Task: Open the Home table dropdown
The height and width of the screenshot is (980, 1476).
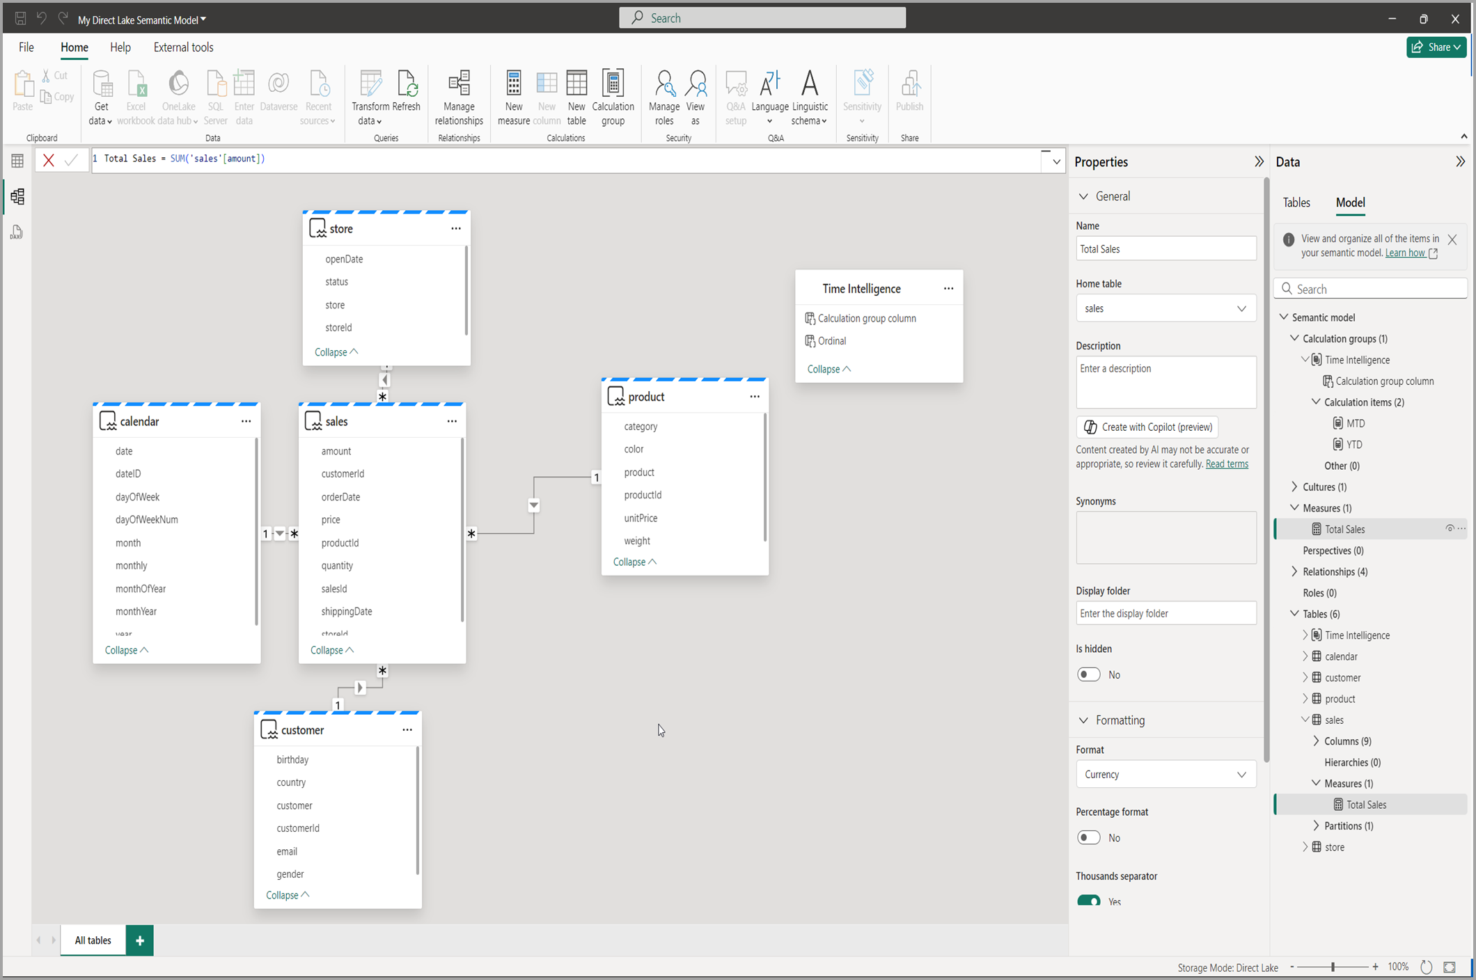Action: coord(1165,308)
